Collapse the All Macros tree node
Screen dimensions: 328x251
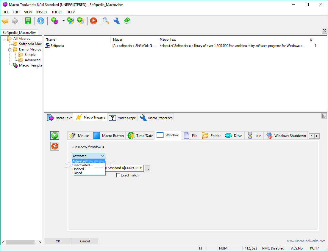pos(4,39)
